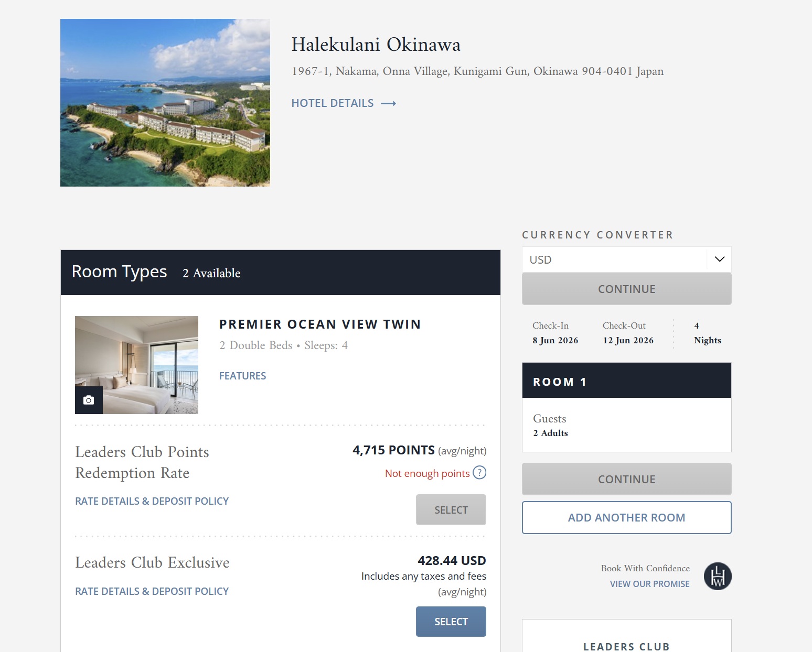Open VIEW OUR PROMISE link
The width and height of the screenshot is (812, 652).
point(649,584)
